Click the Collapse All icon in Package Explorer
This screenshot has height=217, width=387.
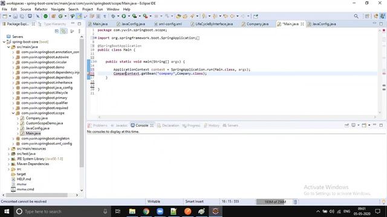57,31
